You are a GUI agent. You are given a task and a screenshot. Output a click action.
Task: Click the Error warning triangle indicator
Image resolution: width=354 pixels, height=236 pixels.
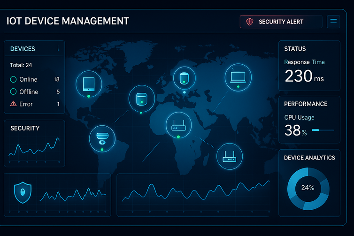coord(13,104)
